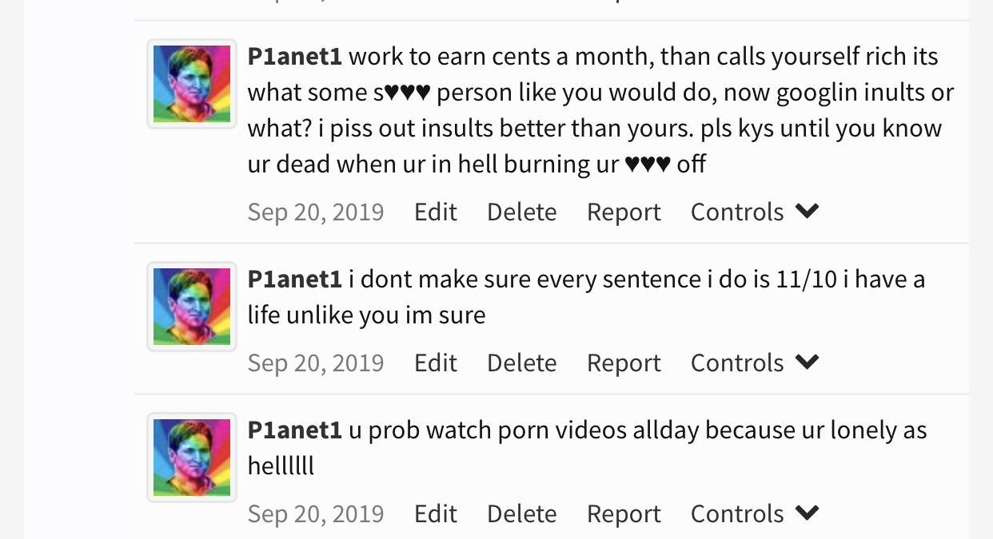Click the Sep 20, 2019 date under the 'work to earn cents' comment
The image size is (993, 539).
316,212
